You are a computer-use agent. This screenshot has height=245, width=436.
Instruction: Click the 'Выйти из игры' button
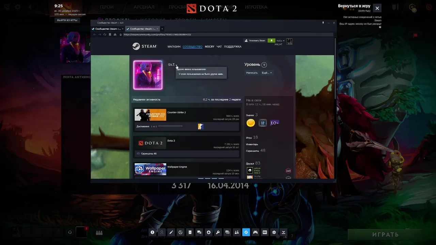(67, 20)
